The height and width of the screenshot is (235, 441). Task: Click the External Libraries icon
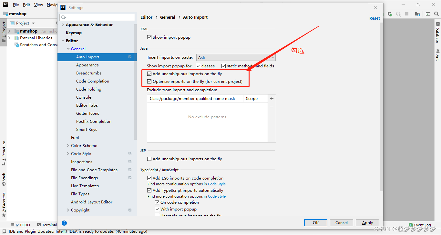click(17, 38)
